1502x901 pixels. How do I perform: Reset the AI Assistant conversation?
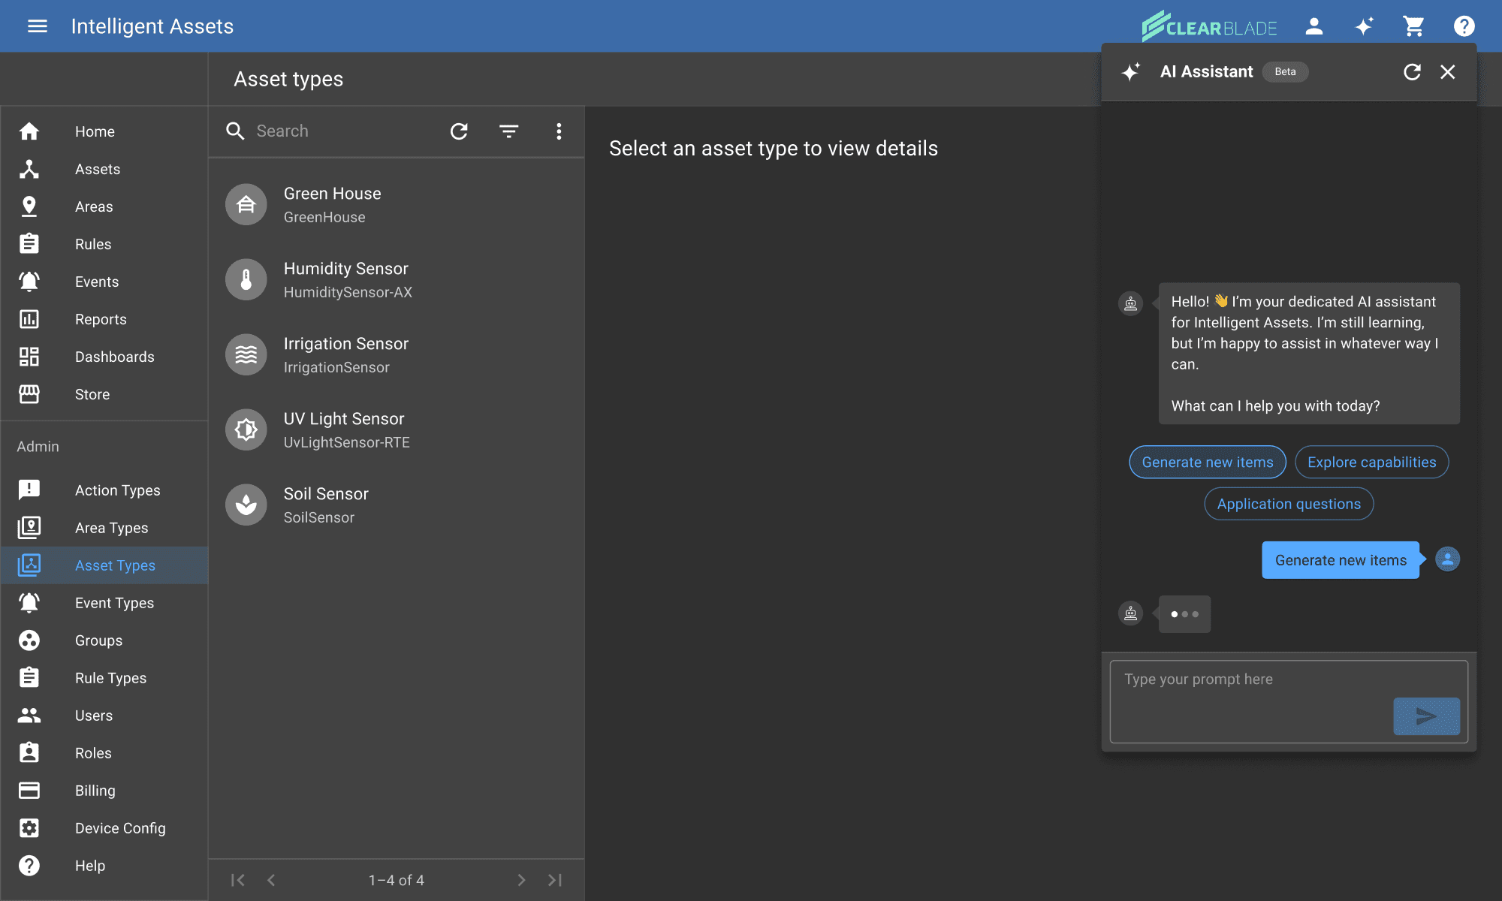[1412, 71]
